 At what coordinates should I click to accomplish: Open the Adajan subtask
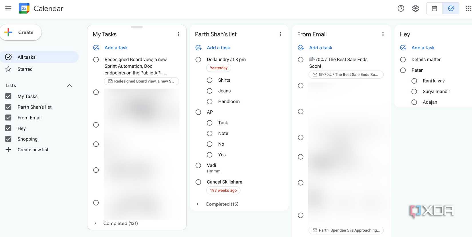pyautogui.click(x=430, y=102)
